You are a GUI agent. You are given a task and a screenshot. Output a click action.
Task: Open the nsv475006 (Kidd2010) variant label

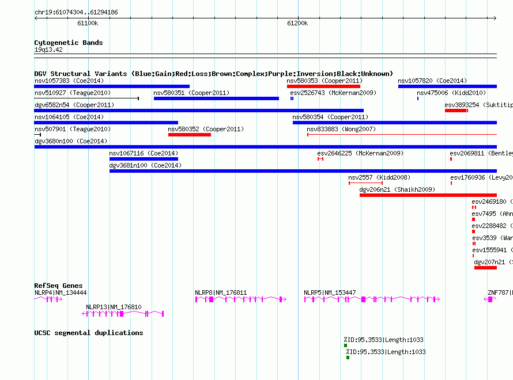(451, 93)
